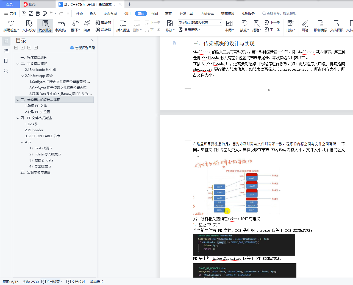Open the 会员专享 tab
Screen dimensions: 353x285
[207, 13]
